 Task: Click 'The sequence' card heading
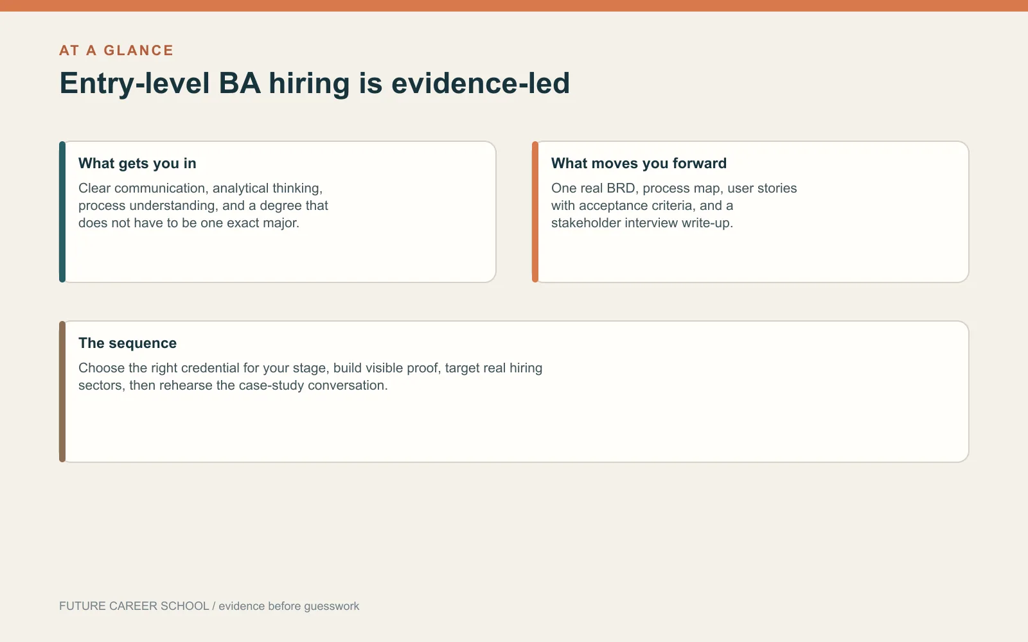point(127,343)
